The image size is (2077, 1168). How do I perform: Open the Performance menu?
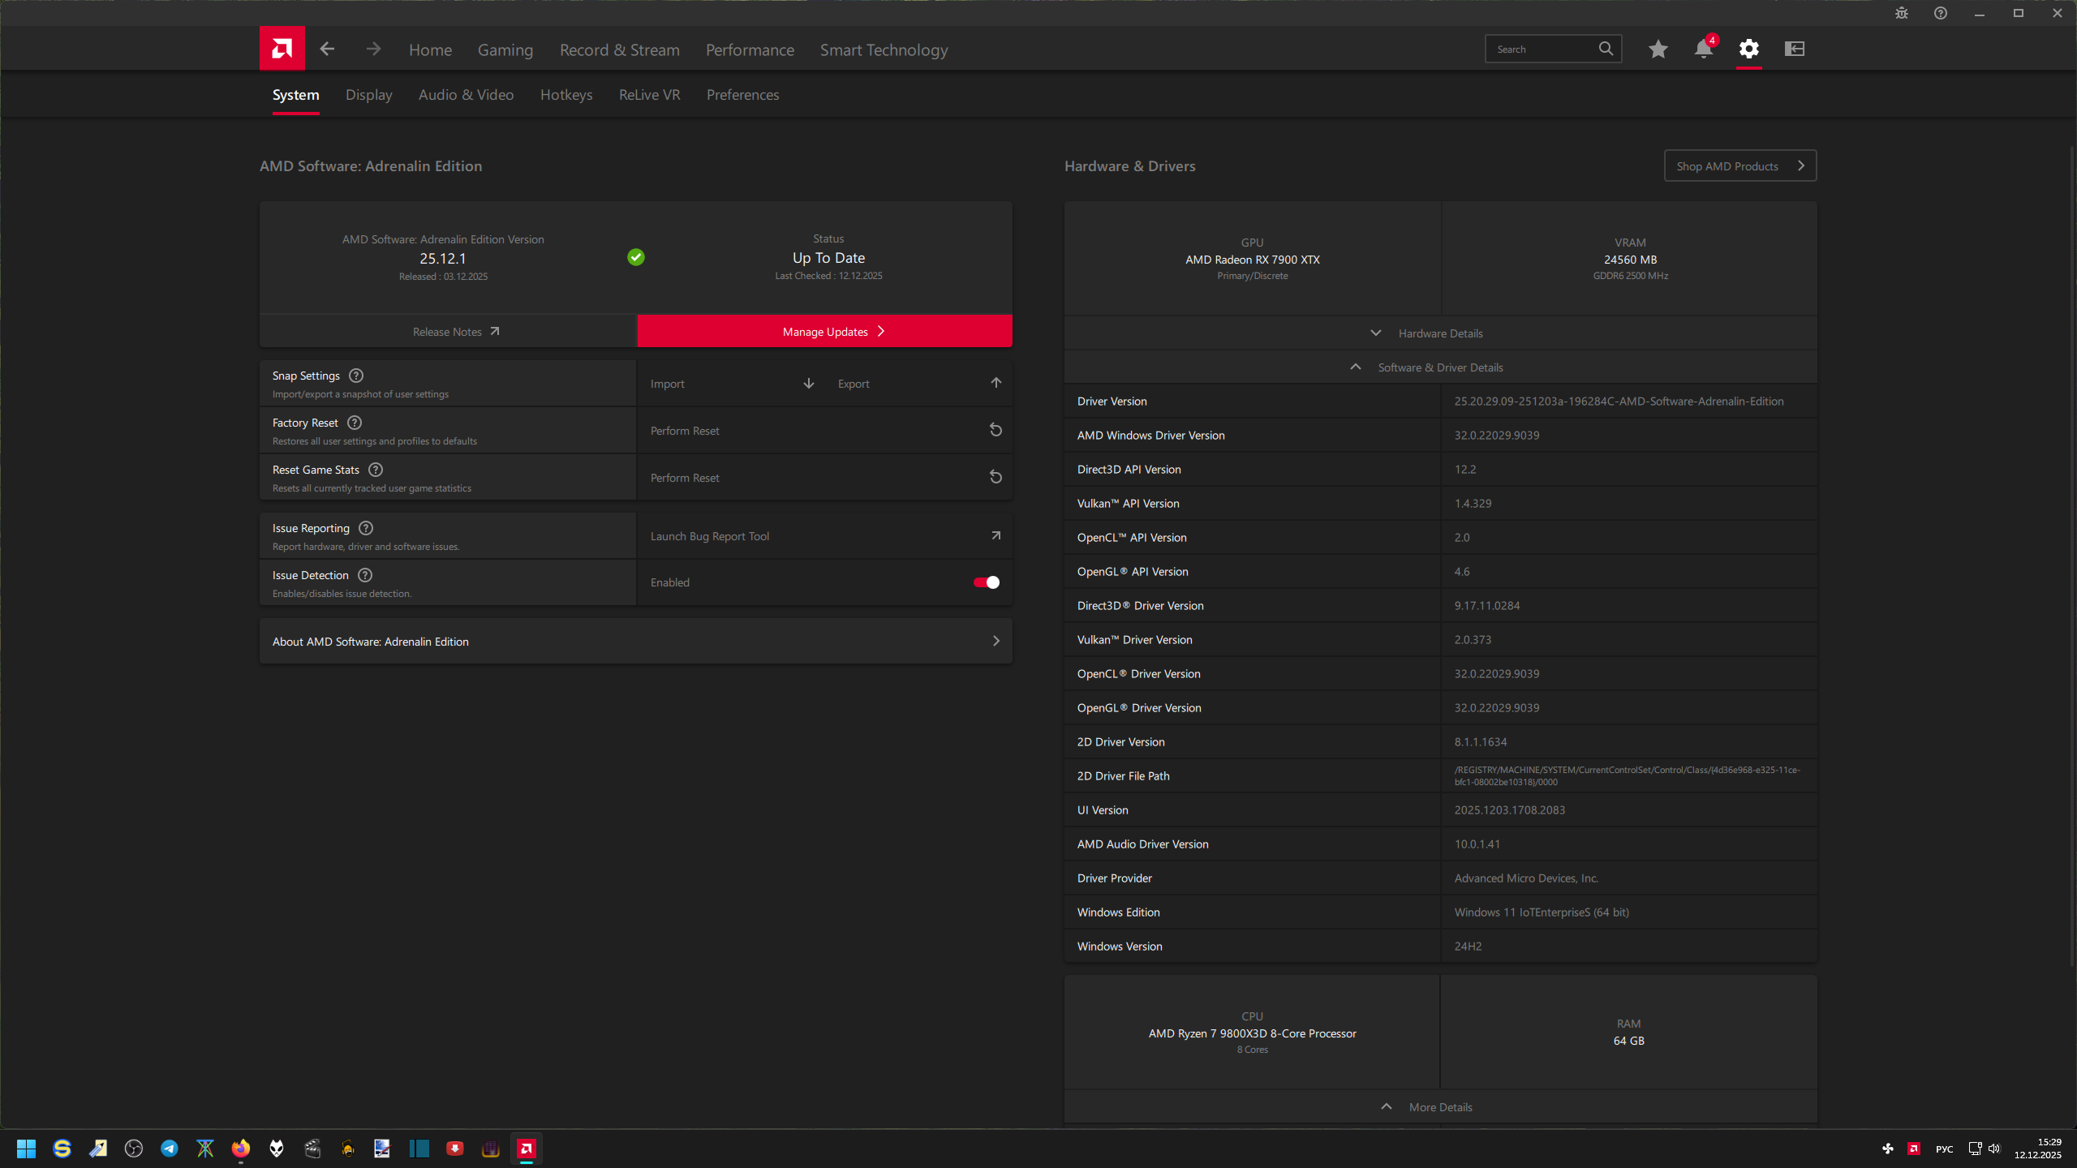click(x=749, y=49)
